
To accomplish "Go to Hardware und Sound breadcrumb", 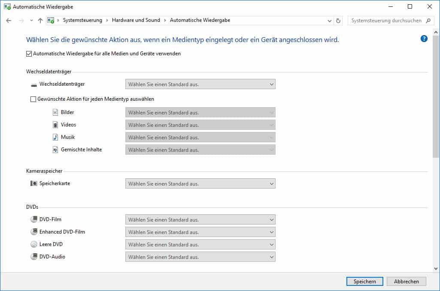I will click(x=136, y=20).
